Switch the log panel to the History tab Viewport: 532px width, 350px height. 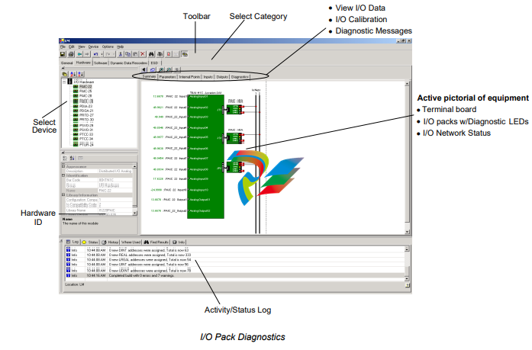pos(110,242)
